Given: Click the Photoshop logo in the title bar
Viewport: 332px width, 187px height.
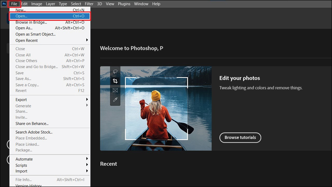Looking at the screenshot, I should pyautogui.click(x=4, y=4).
